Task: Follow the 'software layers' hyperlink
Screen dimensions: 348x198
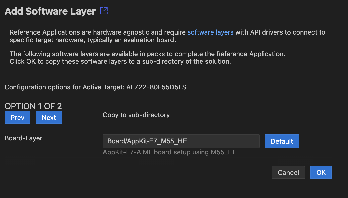Action: tap(211, 32)
